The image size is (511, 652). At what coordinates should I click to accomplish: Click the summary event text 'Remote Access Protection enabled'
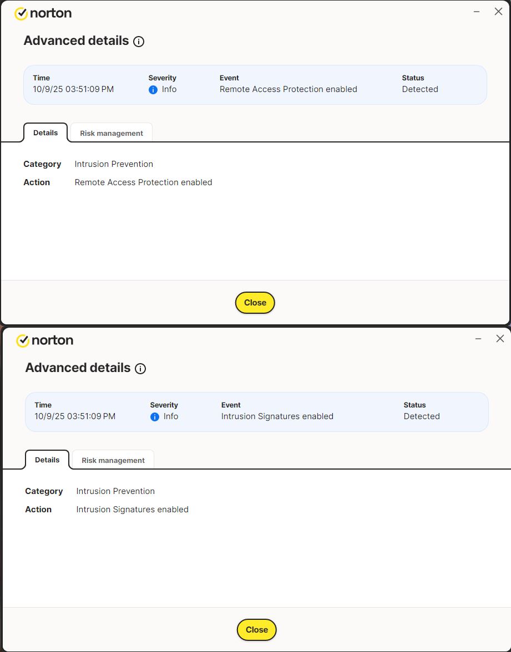pyautogui.click(x=288, y=89)
